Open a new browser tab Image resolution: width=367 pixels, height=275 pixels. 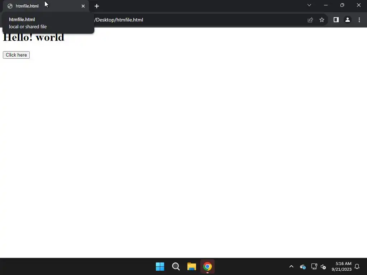[97, 6]
